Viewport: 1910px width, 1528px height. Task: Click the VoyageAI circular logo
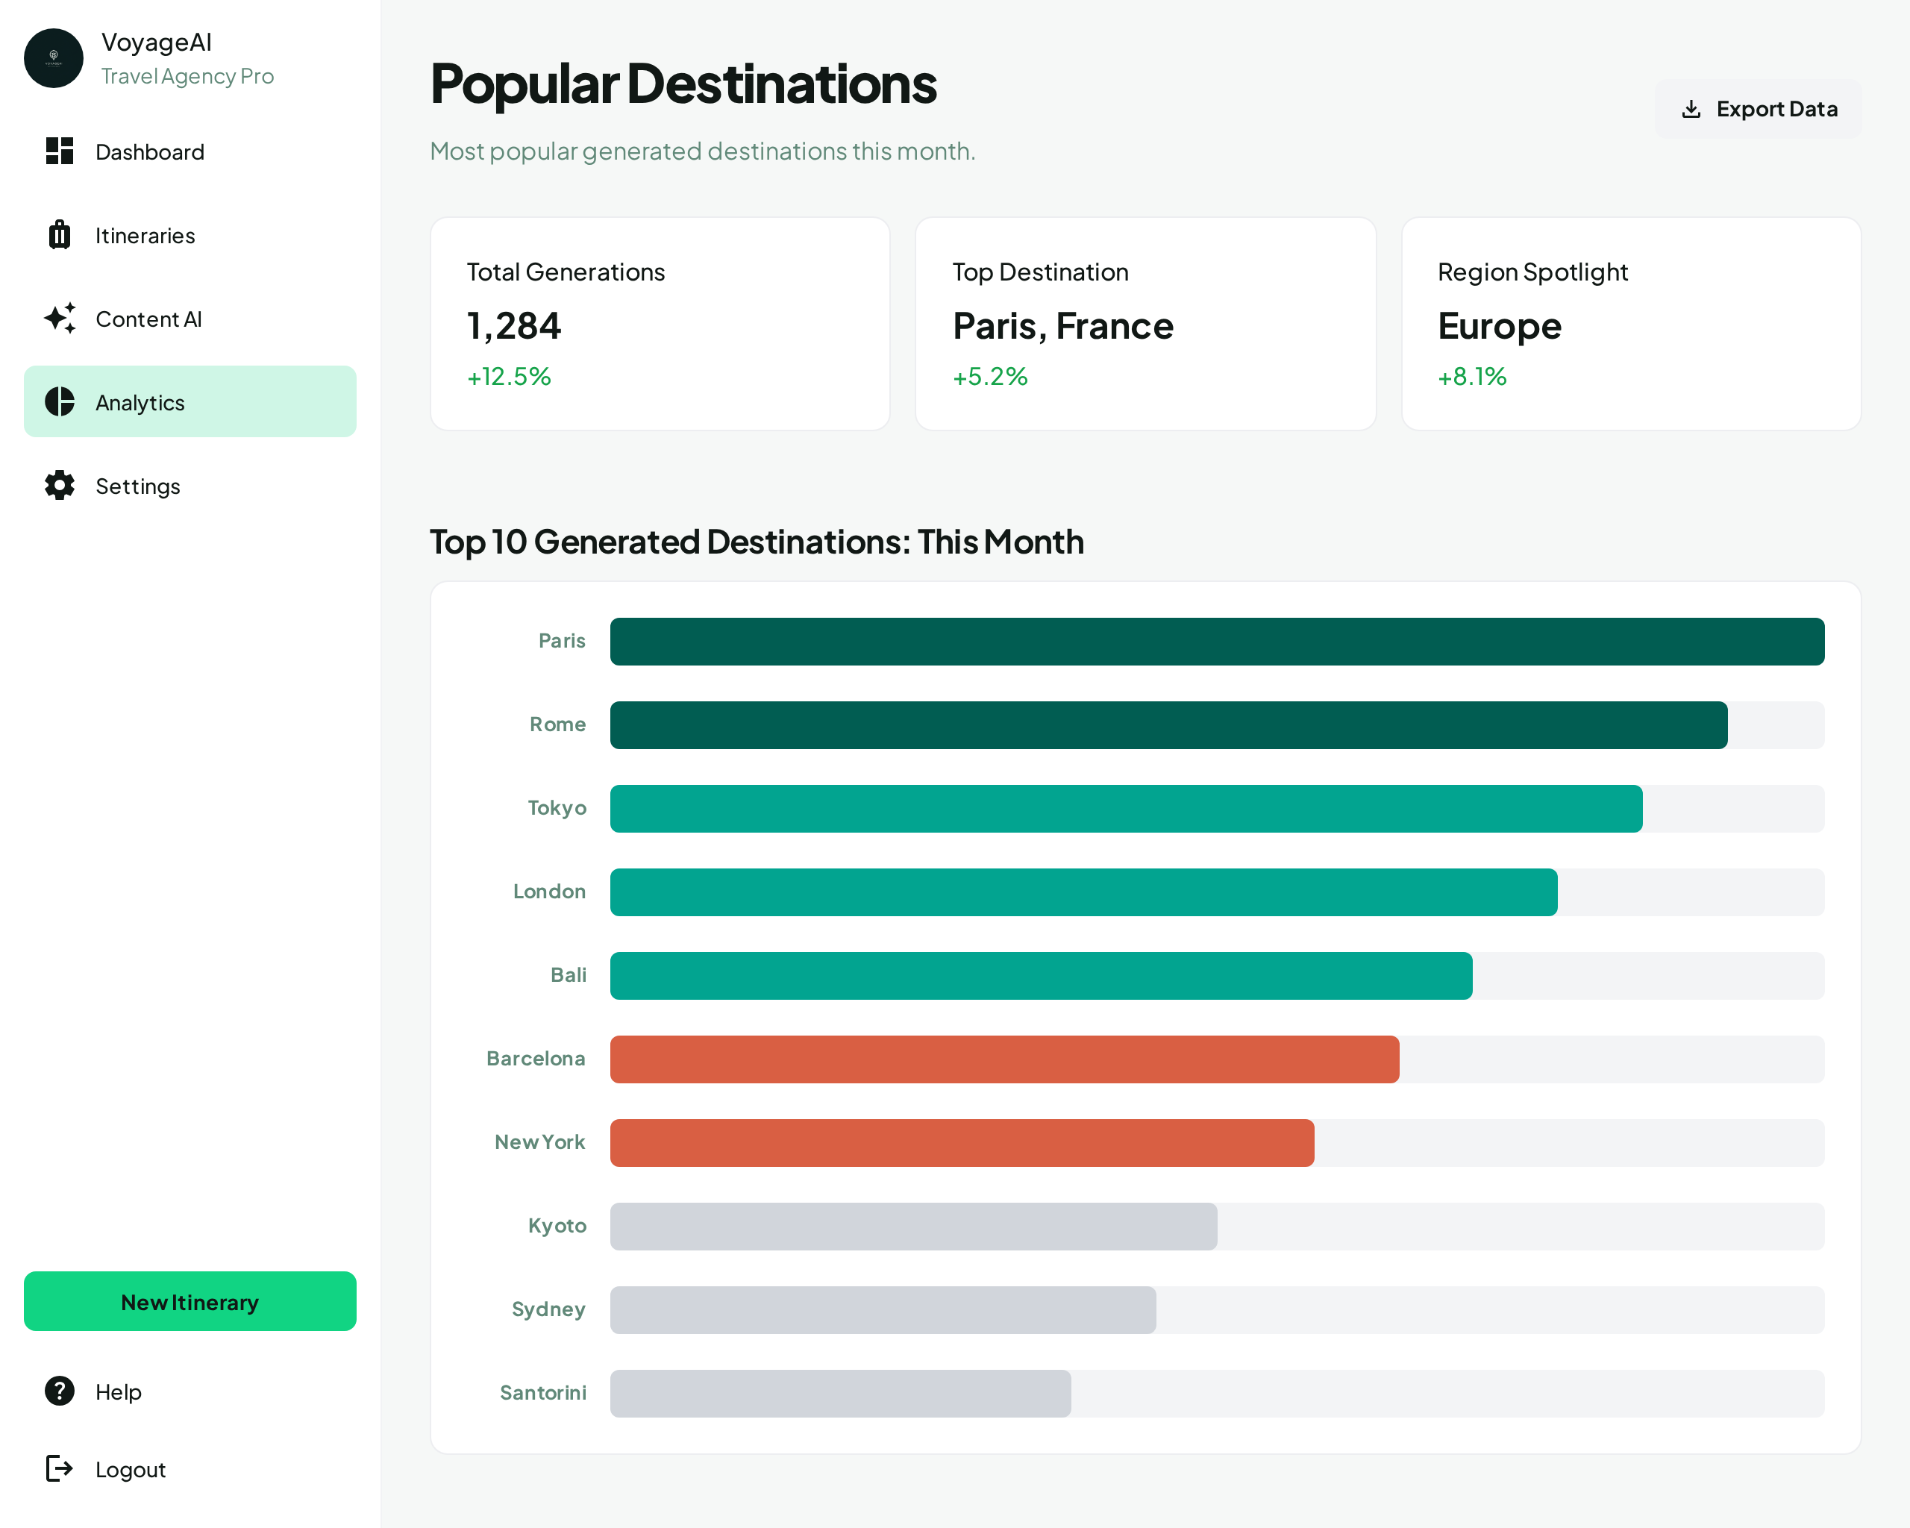(x=54, y=58)
